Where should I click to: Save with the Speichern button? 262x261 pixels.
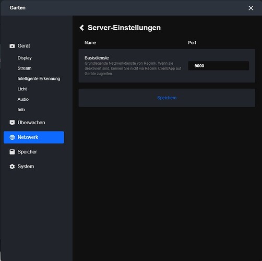pos(167,98)
